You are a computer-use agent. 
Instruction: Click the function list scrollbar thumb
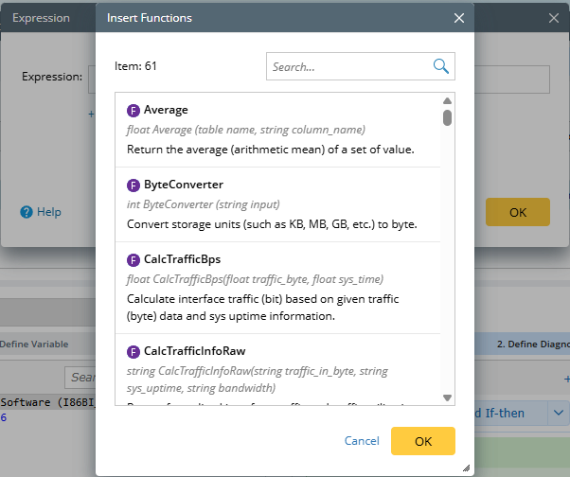click(447, 117)
